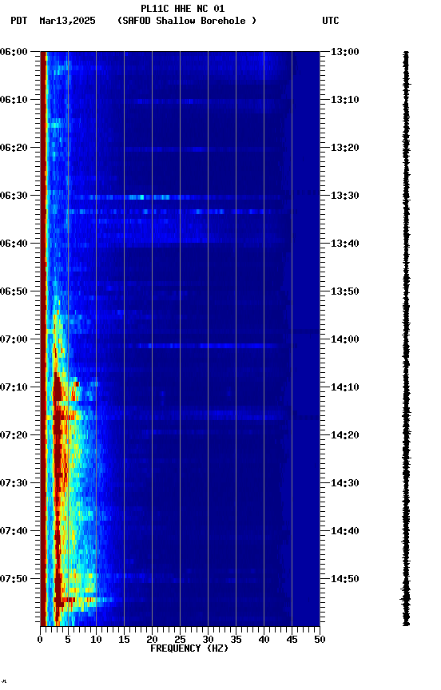Click the 5 Hz frequency axis label
Image resolution: width=441 pixels, height=690 pixels.
(x=68, y=640)
